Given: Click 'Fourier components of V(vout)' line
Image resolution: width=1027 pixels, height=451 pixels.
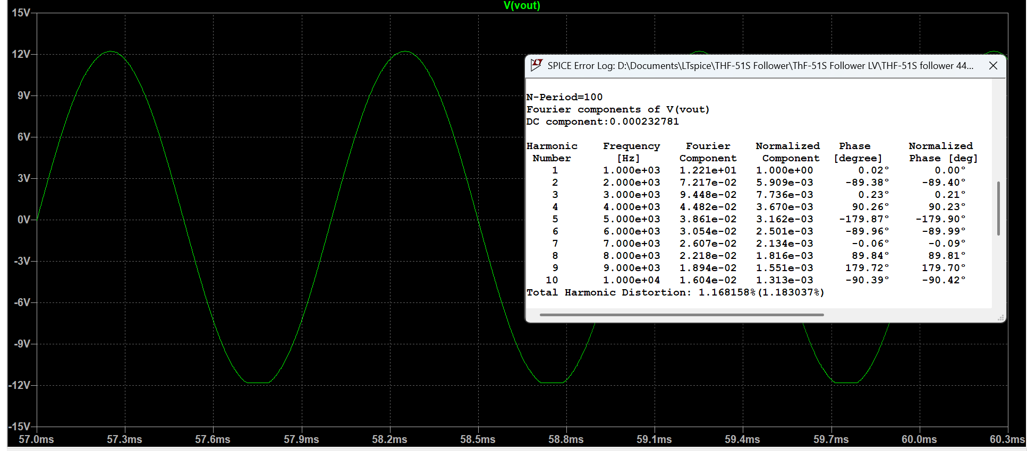Looking at the screenshot, I should (618, 109).
